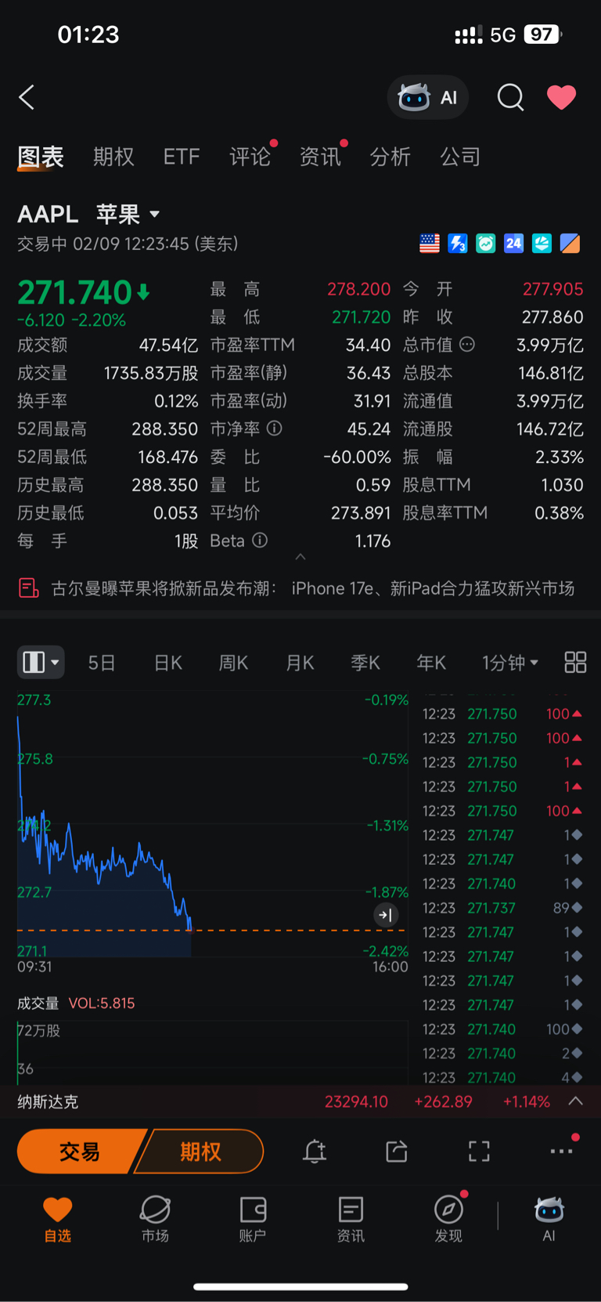Tap the blue lightning L3 quote icon
The height and width of the screenshot is (1302, 601).
pyautogui.click(x=458, y=244)
